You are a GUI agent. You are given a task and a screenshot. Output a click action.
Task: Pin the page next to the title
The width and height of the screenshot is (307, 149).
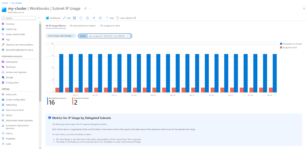[x=85, y=8]
